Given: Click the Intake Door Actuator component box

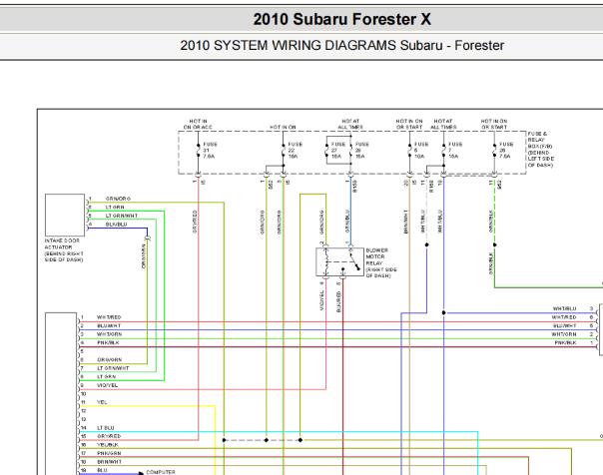Looking at the screenshot, I should [x=65, y=216].
